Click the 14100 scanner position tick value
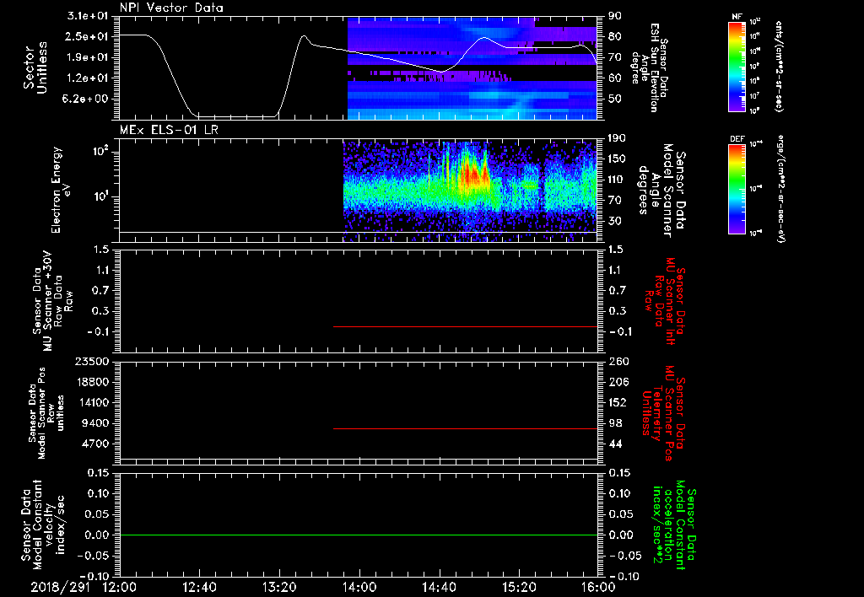Viewport: 864px width, 597px height. tap(91, 402)
